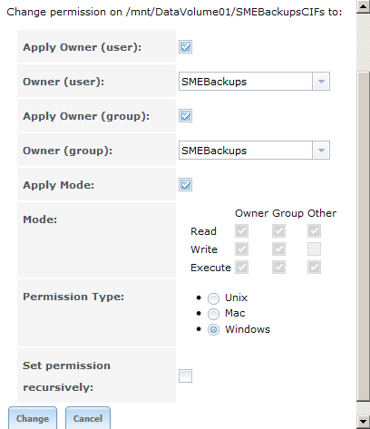This screenshot has width=370, height=429.
Task: Toggle Other Read permission checkbox
Action: click(314, 231)
